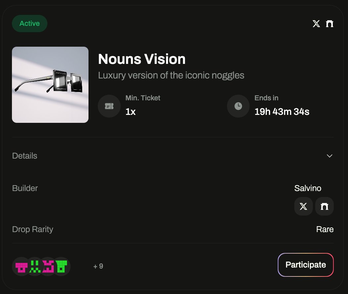
Task: Expand the Details chevron
Action: (x=329, y=156)
